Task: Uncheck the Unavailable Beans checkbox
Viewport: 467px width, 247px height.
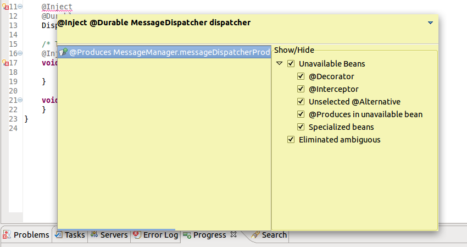Action: tap(291, 64)
